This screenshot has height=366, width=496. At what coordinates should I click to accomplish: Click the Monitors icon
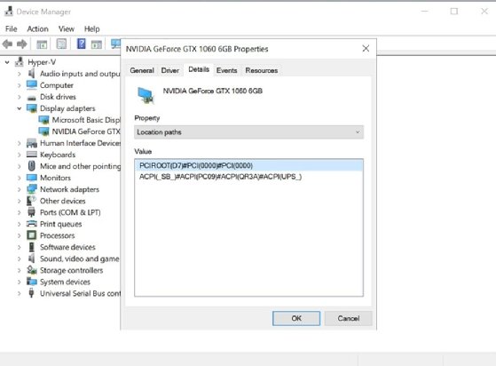tap(32, 178)
